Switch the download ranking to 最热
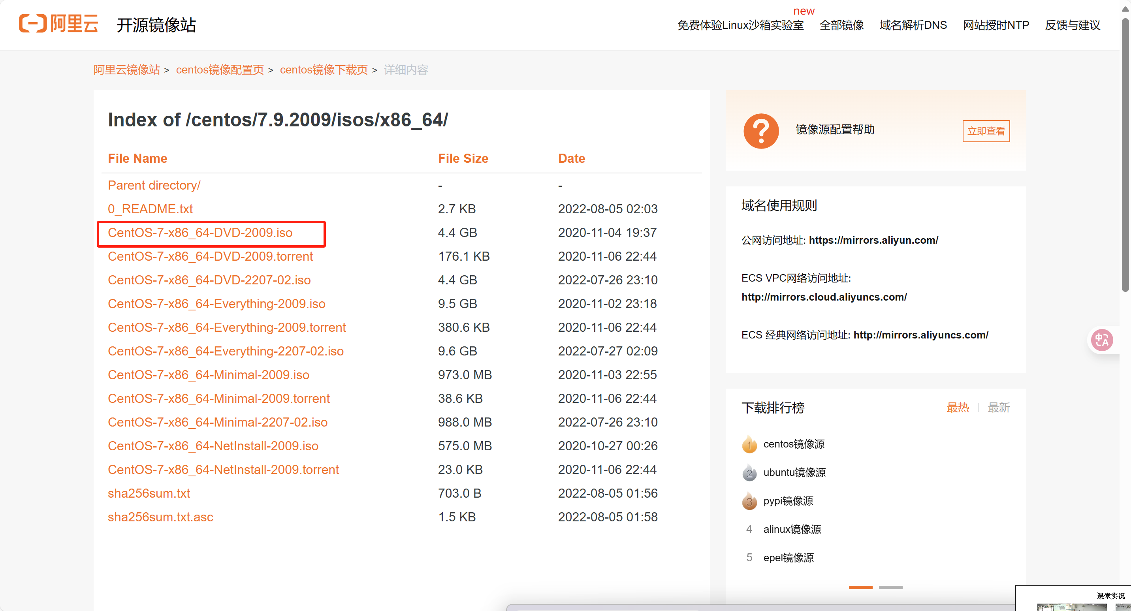 958,408
